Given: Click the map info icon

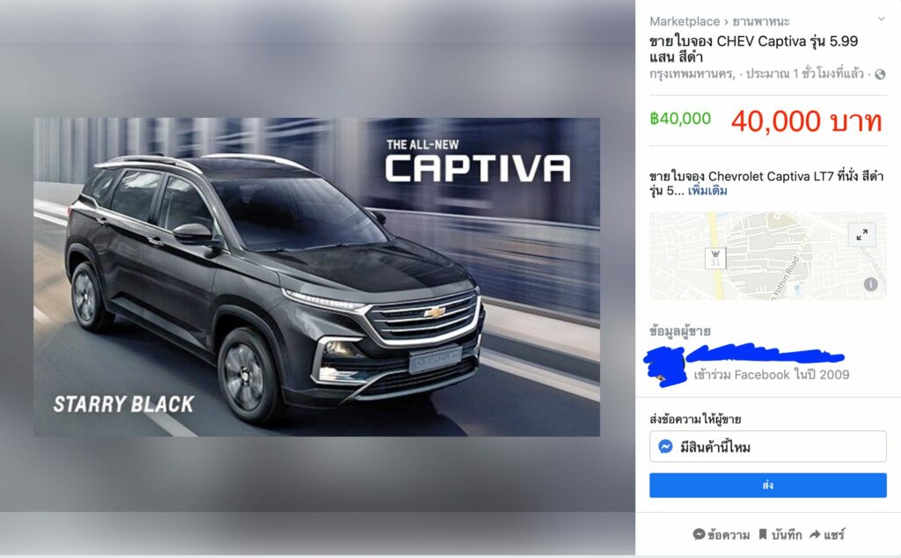Looking at the screenshot, I should [x=870, y=284].
